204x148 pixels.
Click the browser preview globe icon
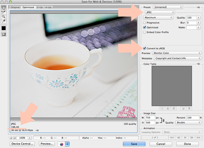[61, 144]
